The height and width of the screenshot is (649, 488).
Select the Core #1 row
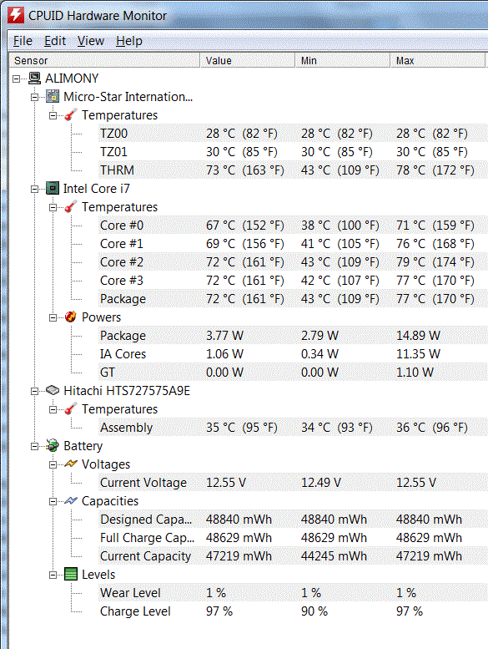[293, 243]
